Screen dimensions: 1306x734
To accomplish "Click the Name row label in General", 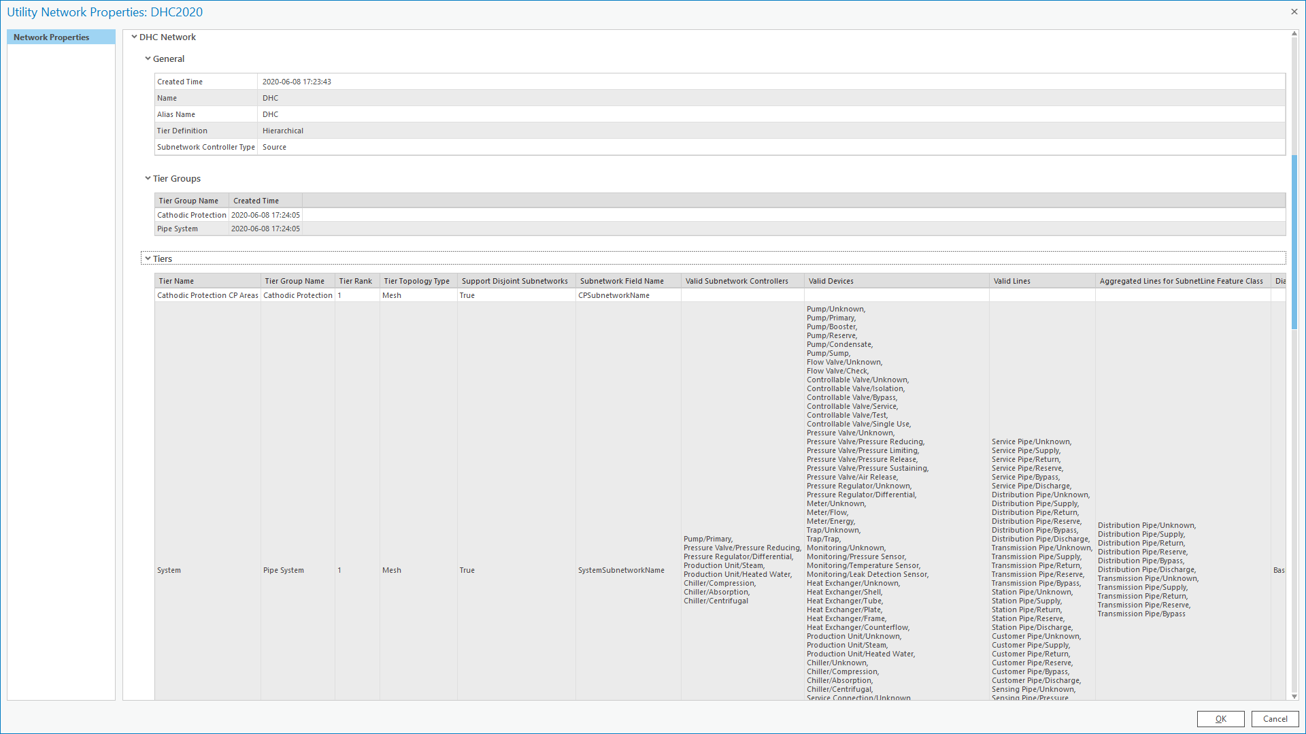I will [x=167, y=98].
